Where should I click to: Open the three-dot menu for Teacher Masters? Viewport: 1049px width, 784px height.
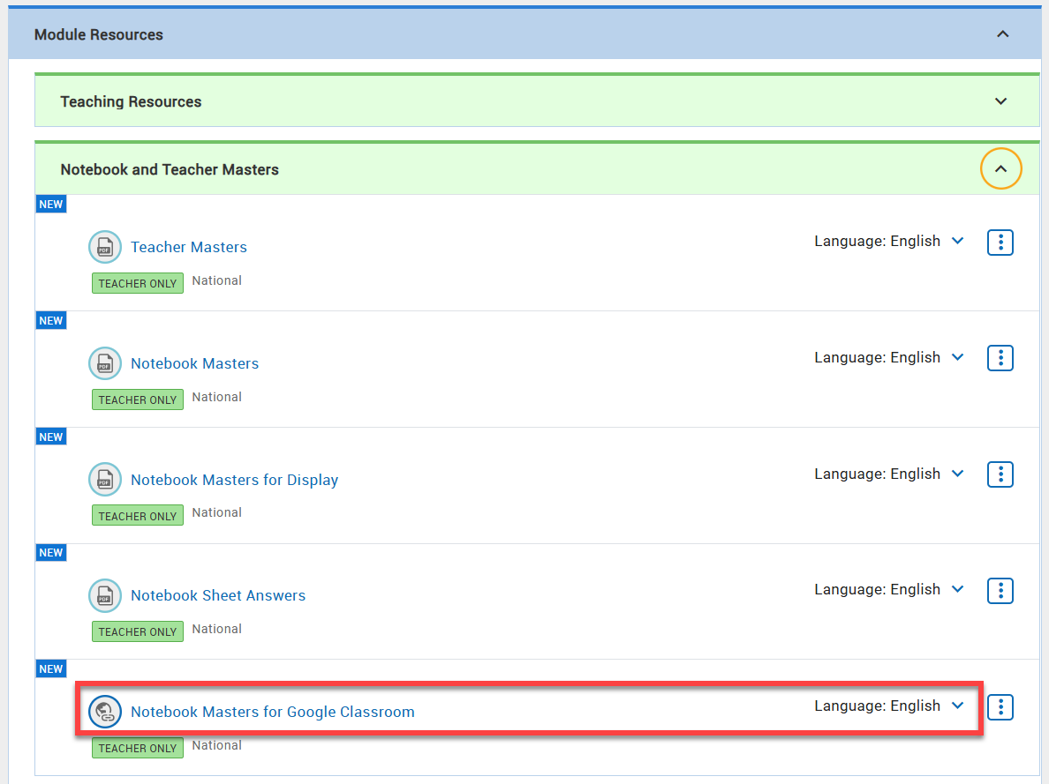[1000, 242]
